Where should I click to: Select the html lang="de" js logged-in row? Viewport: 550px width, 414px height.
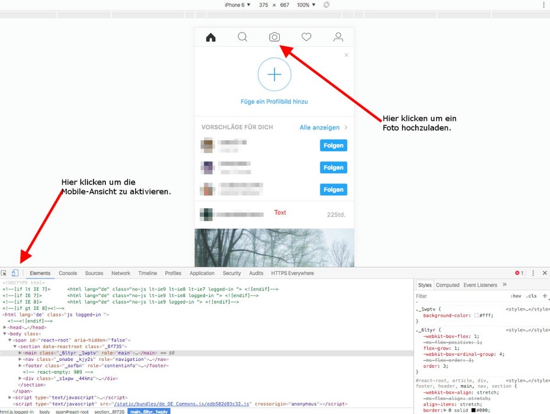point(207,315)
